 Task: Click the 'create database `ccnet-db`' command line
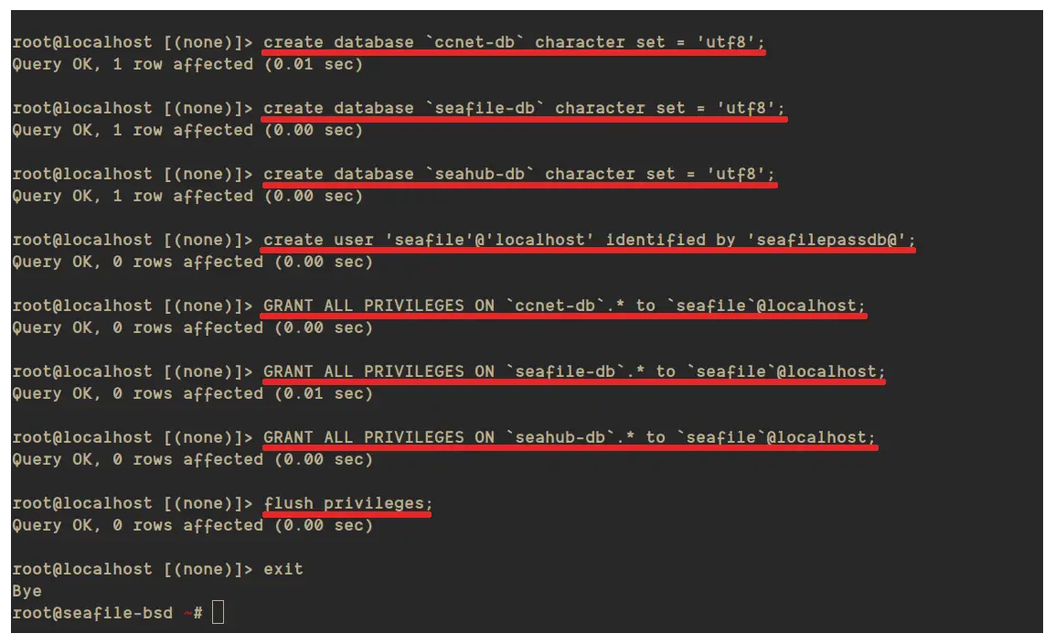[x=514, y=42]
